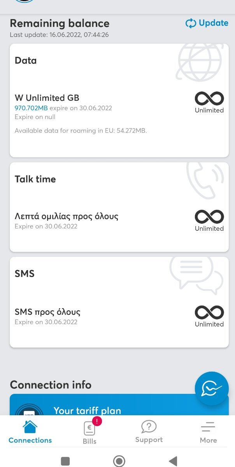The width and height of the screenshot is (235, 467).
Task: Tap the 970.702MB remaining data link
Action: (x=31, y=108)
